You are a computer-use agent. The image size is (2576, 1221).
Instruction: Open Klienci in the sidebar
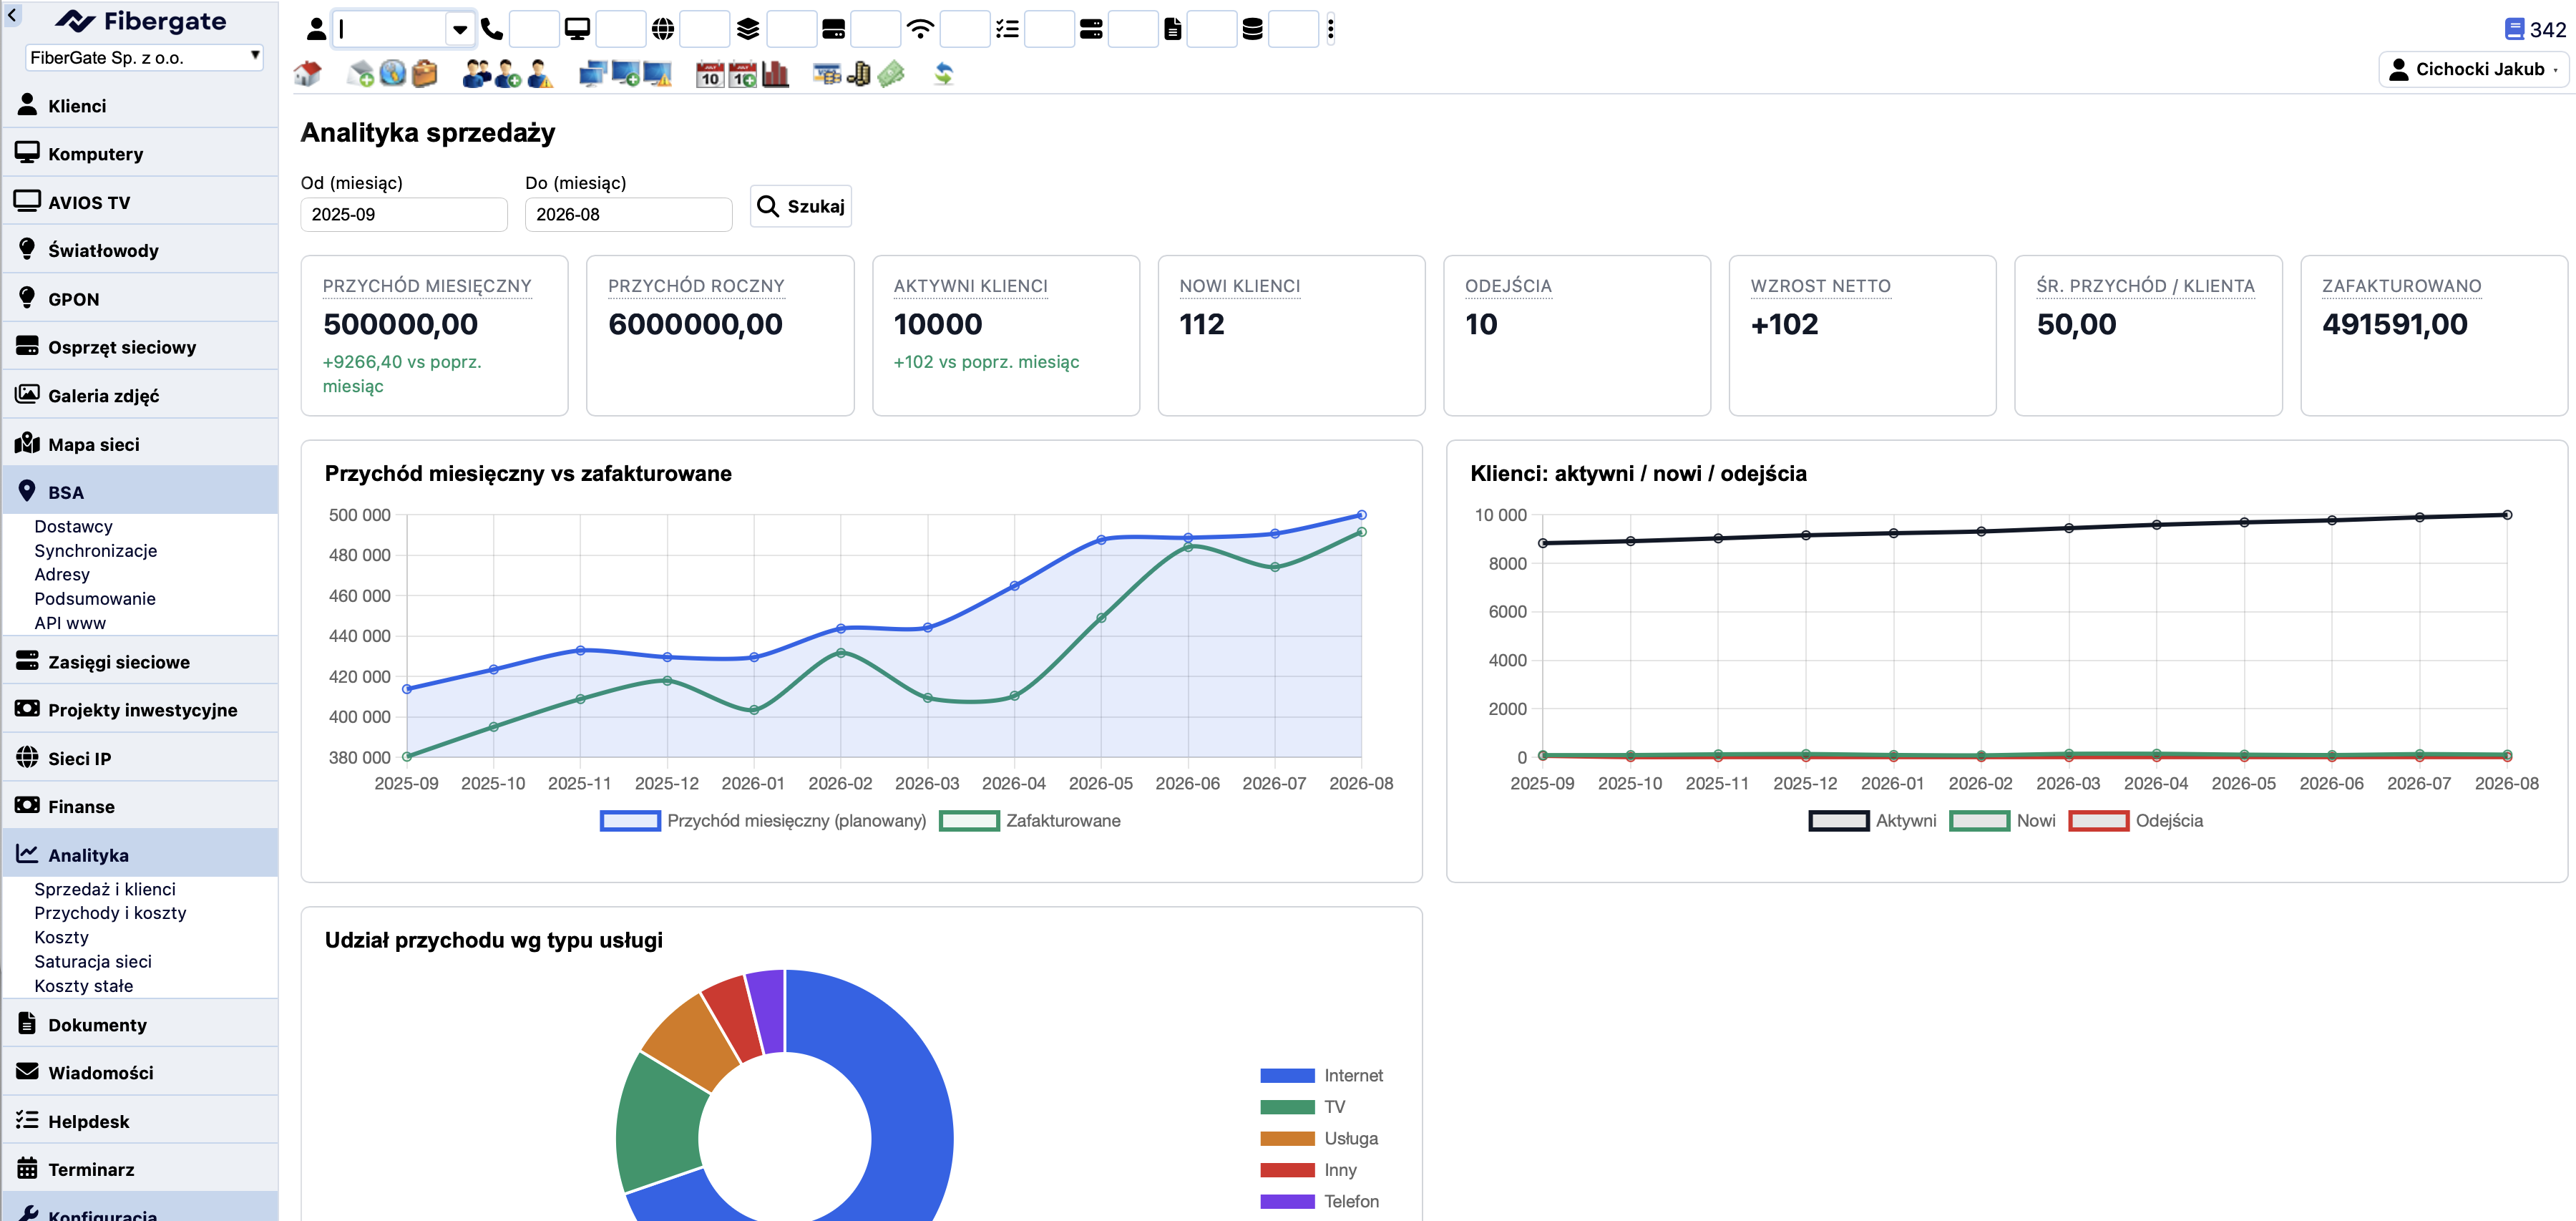tap(140, 106)
